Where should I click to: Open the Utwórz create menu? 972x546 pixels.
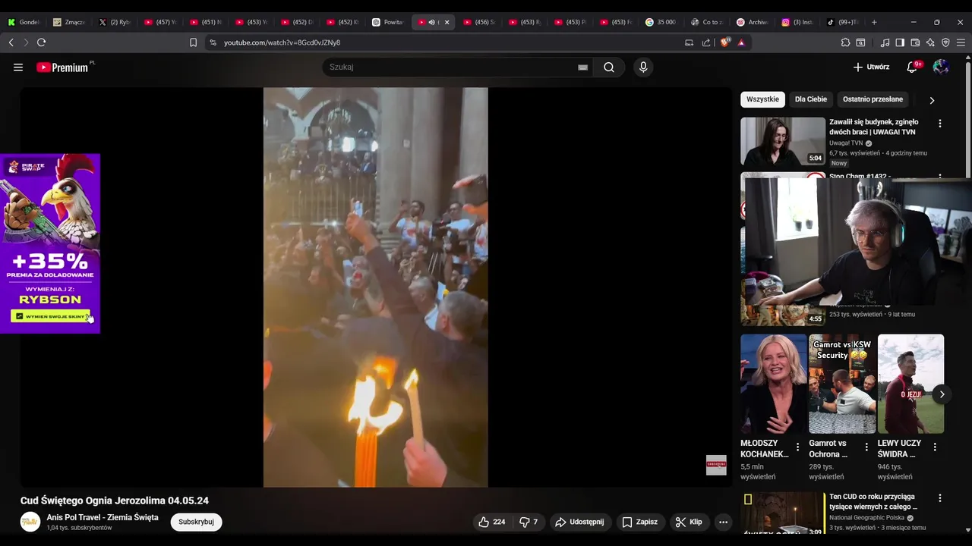click(x=871, y=67)
